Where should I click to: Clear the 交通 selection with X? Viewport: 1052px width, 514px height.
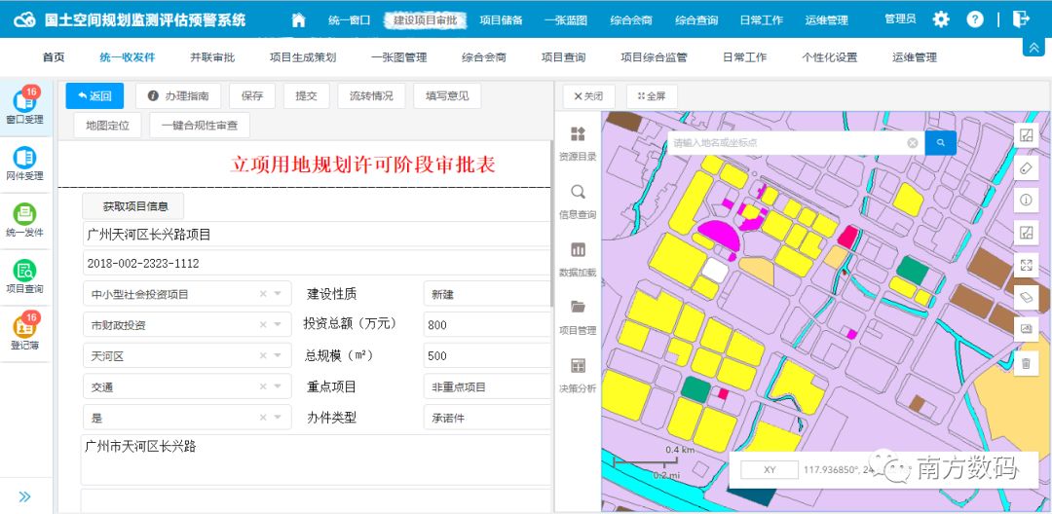click(x=263, y=387)
